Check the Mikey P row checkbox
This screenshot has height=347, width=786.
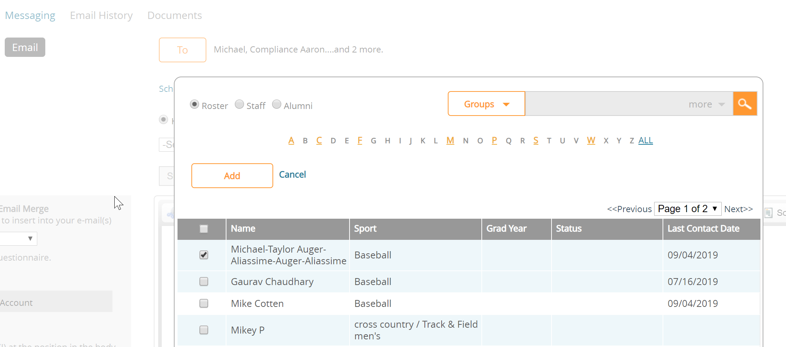tap(204, 330)
